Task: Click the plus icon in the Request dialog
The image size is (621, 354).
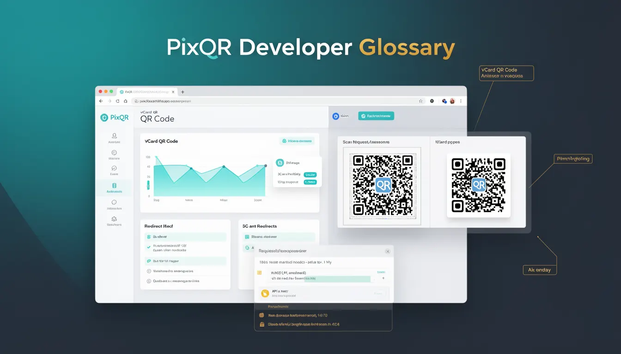Action: click(384, 278)
